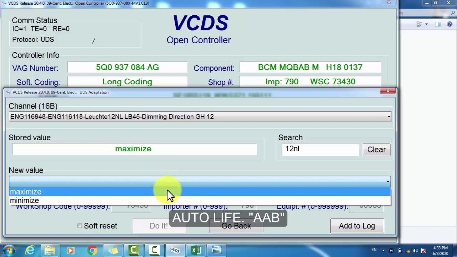
Task: Open the Channel combo box with ENG116948 entry
Action: [x=200, y=117]
